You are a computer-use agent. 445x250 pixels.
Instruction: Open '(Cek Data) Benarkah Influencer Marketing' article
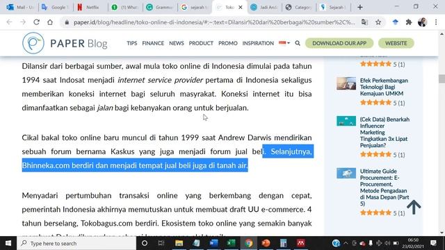(x=385, y=132)
